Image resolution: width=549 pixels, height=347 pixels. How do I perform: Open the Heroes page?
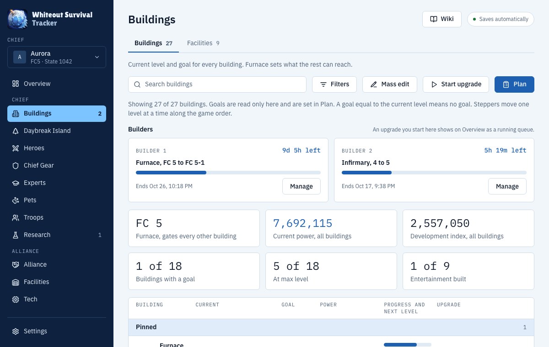pos(57,148)
